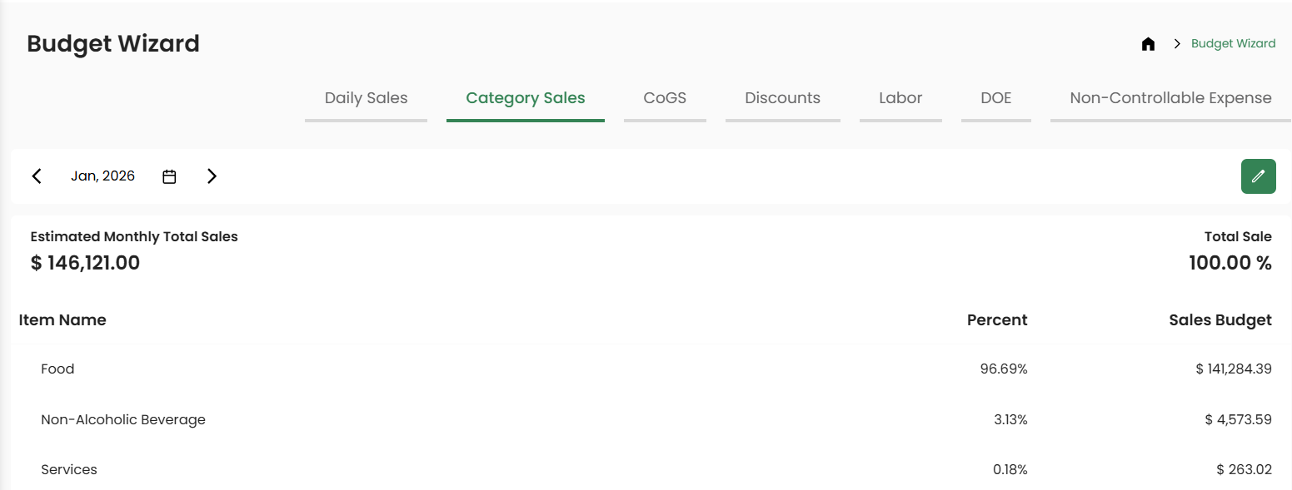The image size is (1292, 490).
Task: Open the Labor tab
Action: (x=900, y=98)
